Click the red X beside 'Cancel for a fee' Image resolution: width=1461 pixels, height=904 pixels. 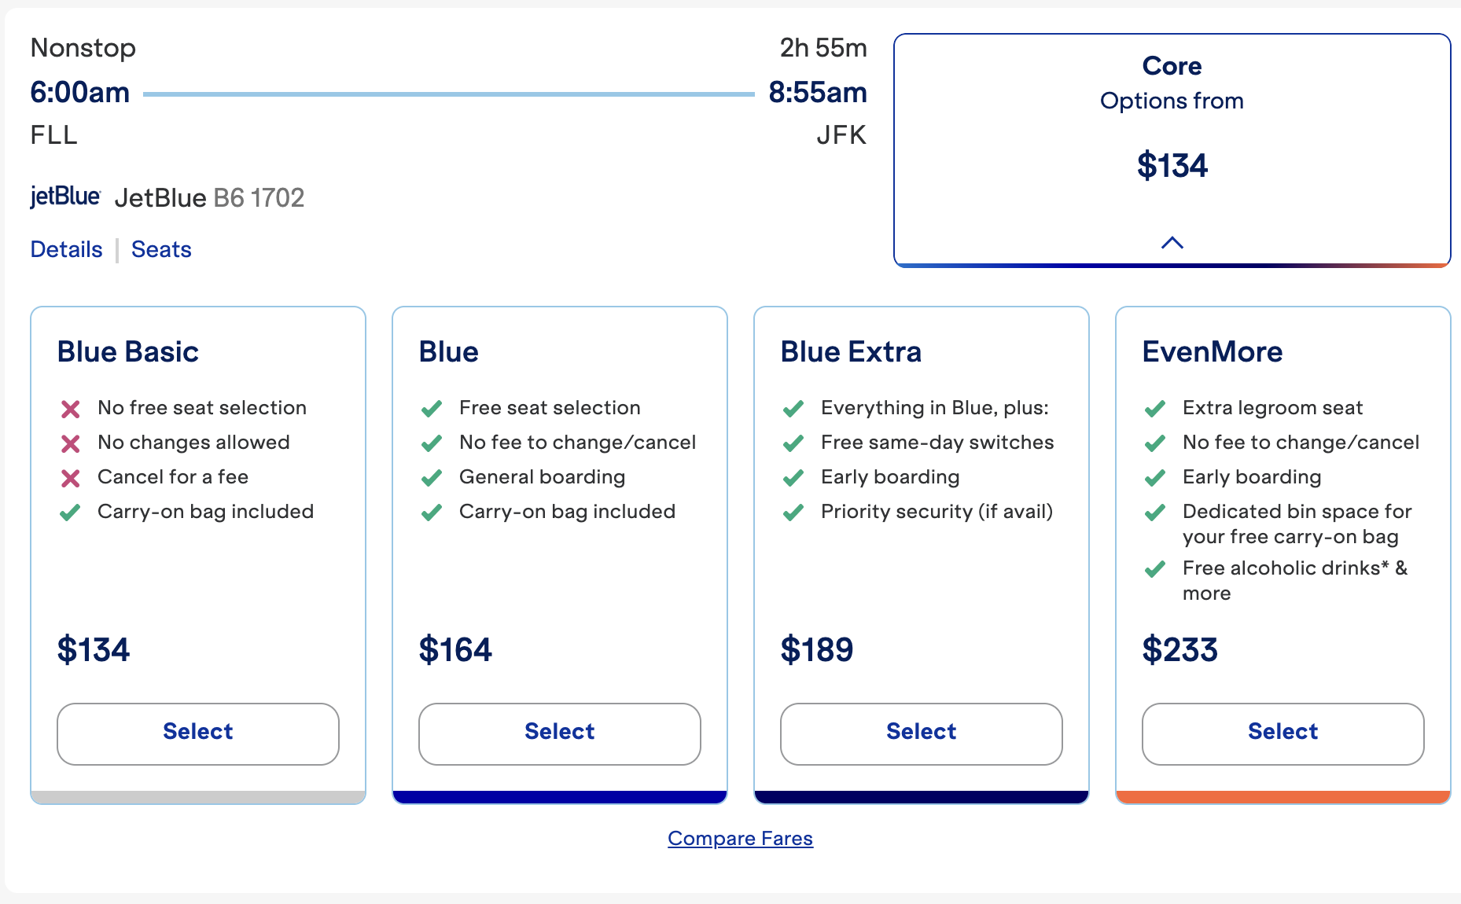70,477
